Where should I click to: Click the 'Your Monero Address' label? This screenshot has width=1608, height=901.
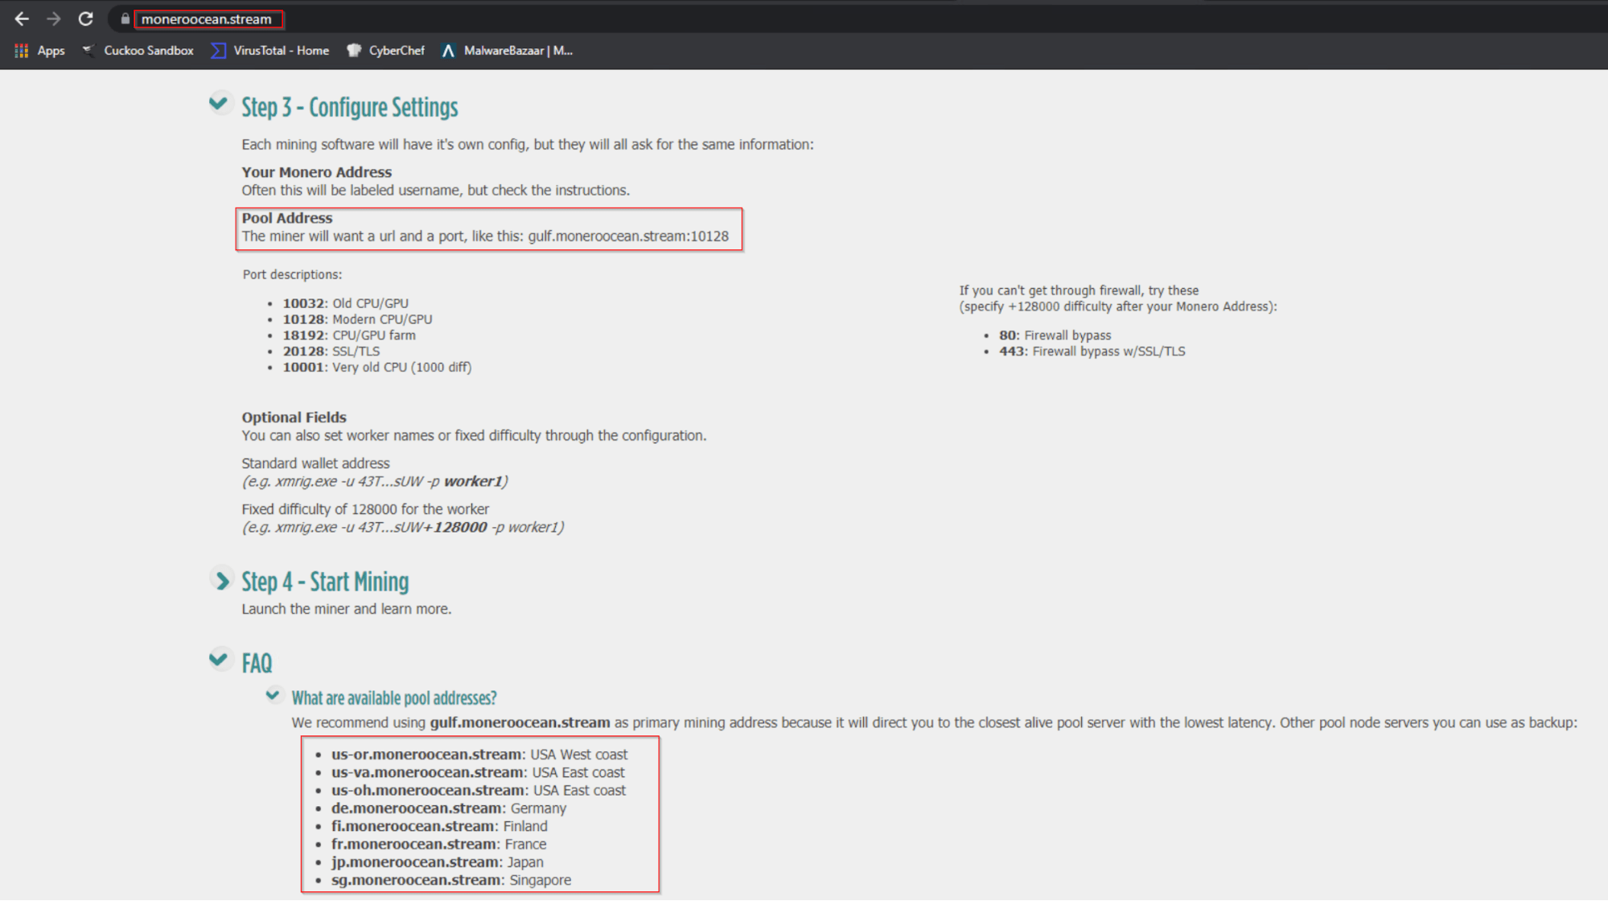click(x=317, y=172)
